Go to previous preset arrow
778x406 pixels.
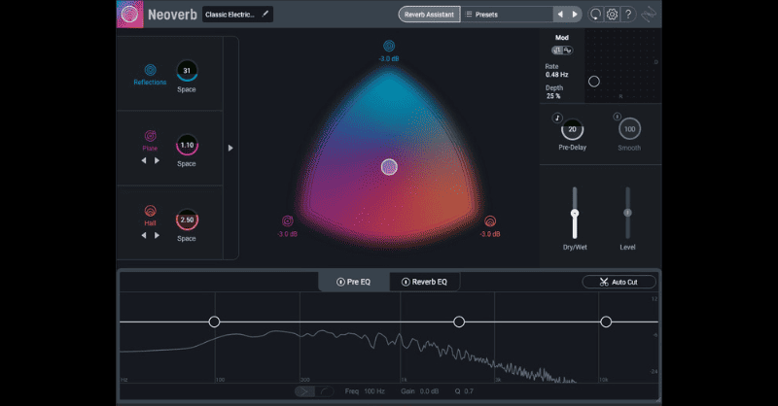click(560, 15)
